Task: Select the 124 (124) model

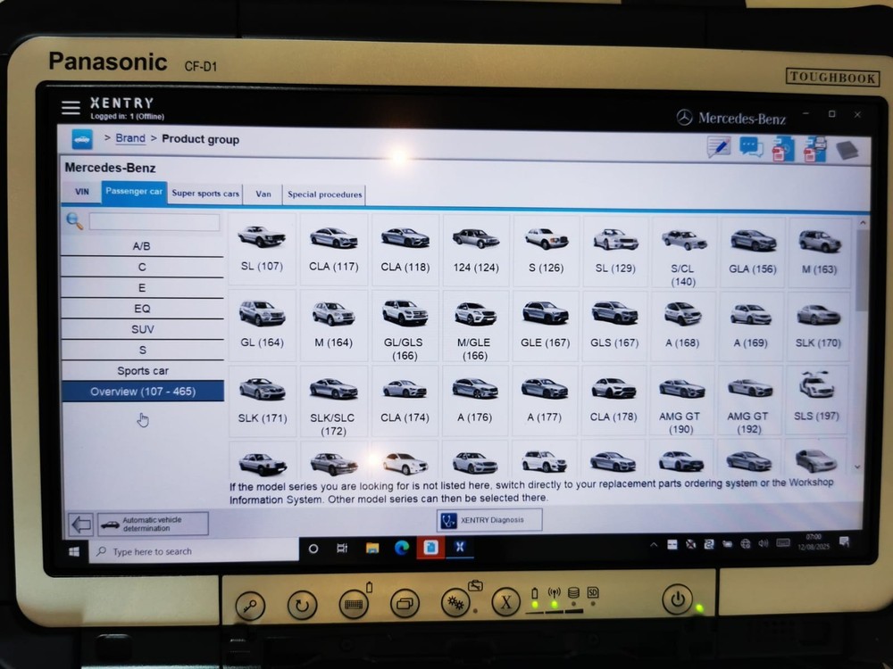Action: pos(476,251)
